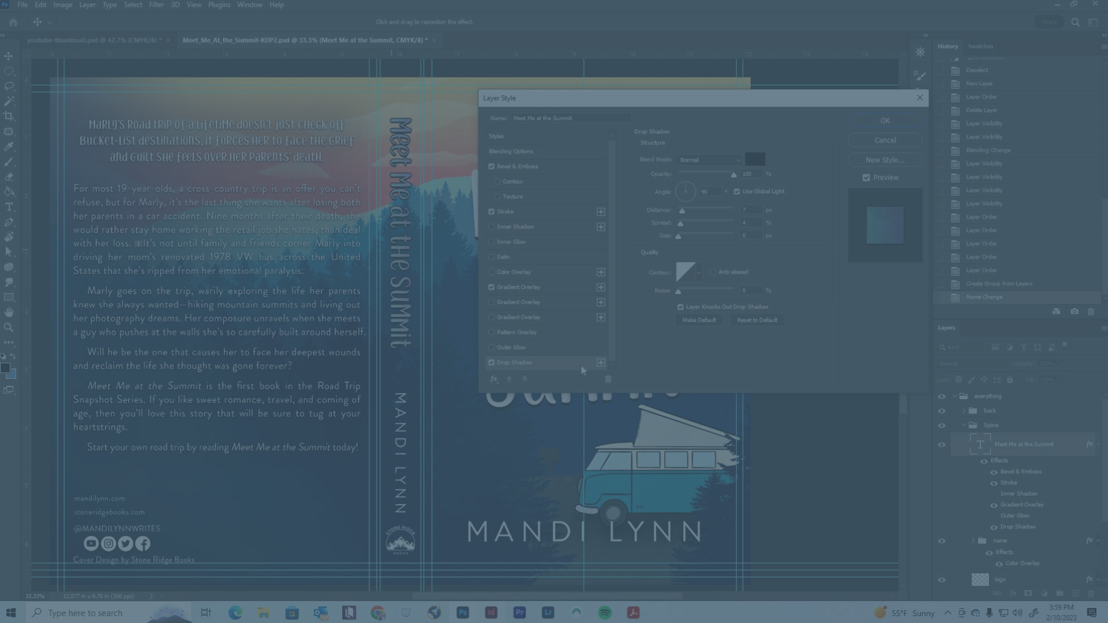Toggle the first Gradient Overlay checkbox
Viewport: 1108px width, 623px height.
click(x=492, y=287)
